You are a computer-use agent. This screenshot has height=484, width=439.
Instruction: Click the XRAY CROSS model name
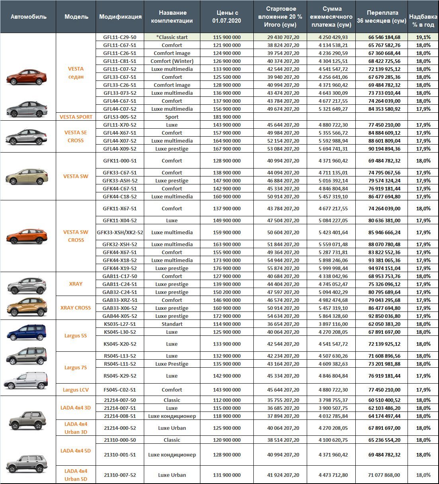(76, 308)
